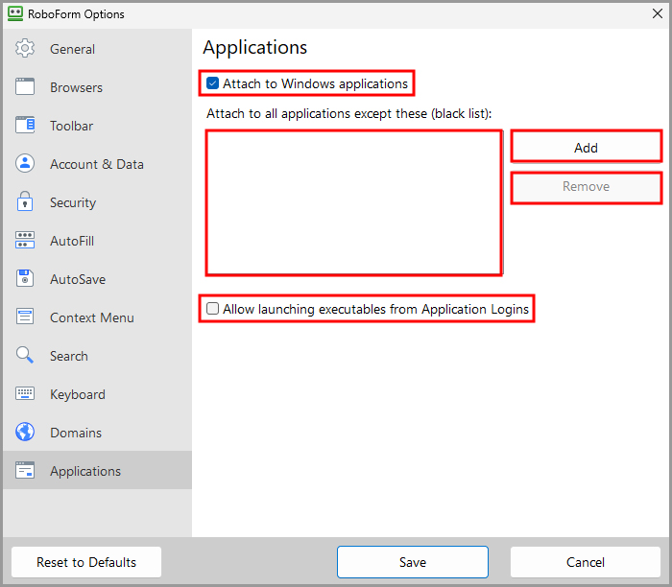672x587 pixels.
Task: Open the Account & Data section
Action: pyautogui.click(x=96, y=164)
